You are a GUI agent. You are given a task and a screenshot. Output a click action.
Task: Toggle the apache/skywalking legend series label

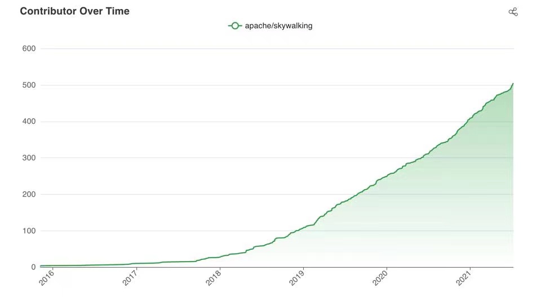point(278,25)
